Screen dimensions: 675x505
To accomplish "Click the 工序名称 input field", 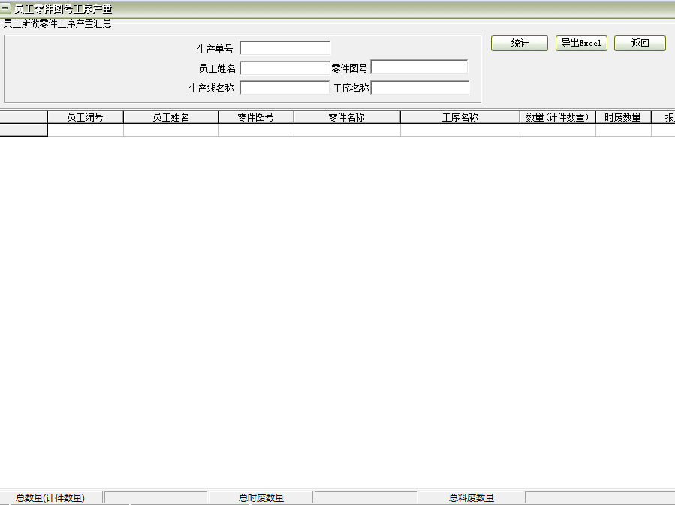I will 420,87.
